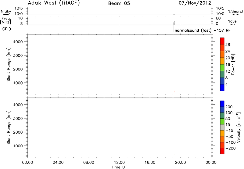This screenshot has width=244, height=169.
Task: Click the '18' tick on Freq. axis
Action: (20, 18)
